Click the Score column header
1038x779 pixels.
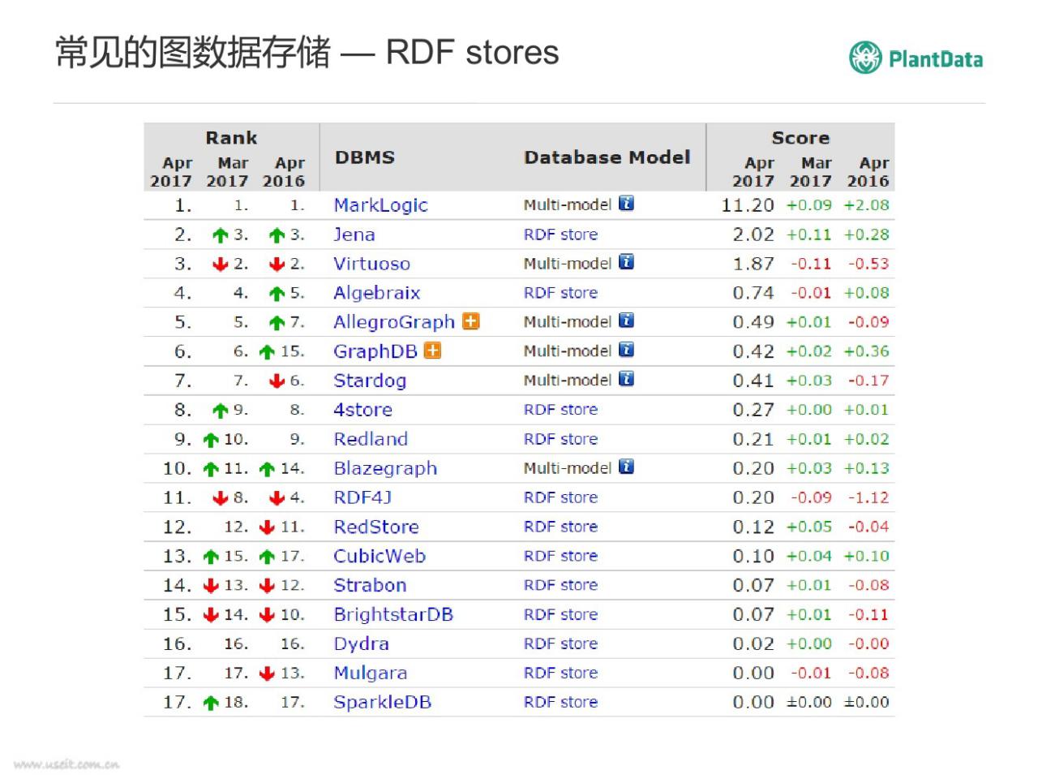point(800,138)
